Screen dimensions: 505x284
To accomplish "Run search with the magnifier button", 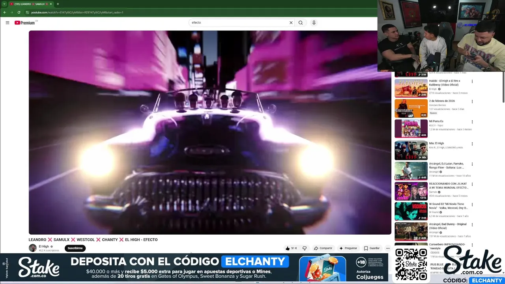I will coord(301,22).
